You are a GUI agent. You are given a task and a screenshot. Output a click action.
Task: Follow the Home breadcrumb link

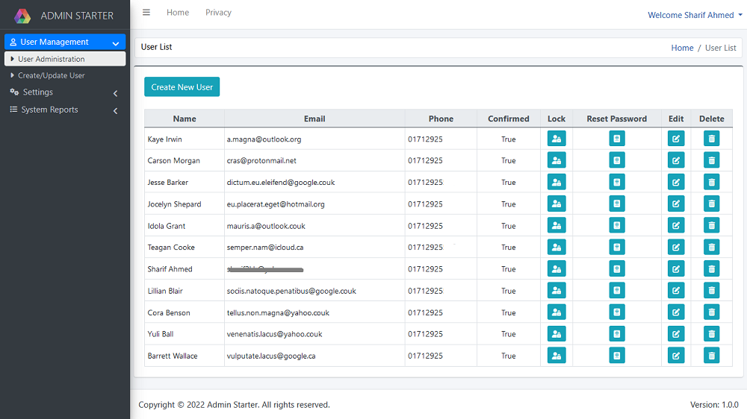pos(682,48)
